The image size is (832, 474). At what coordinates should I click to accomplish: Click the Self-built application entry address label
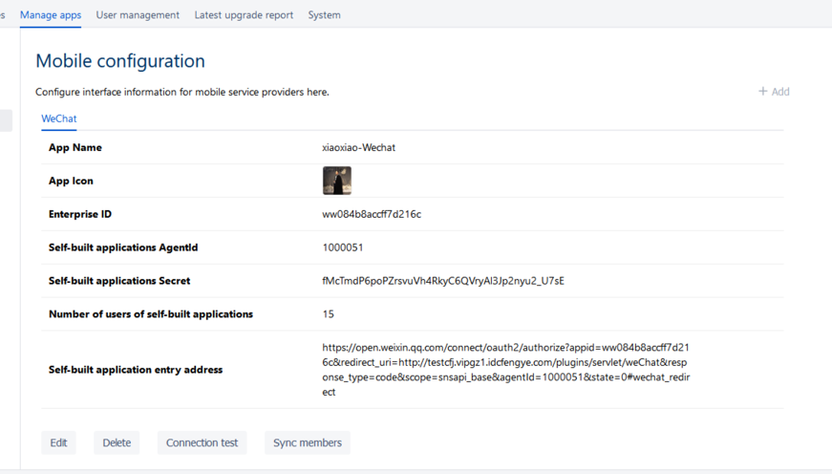coord(136,370)
